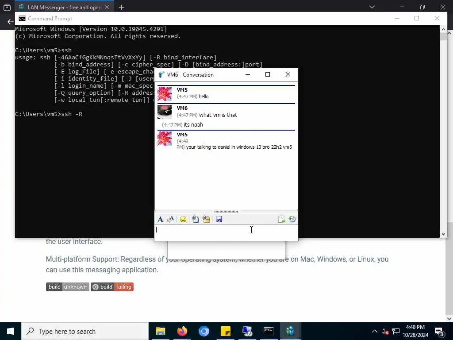Click the message input box in VM6 conversation
The image size is (453, 340).
[226, 233]
